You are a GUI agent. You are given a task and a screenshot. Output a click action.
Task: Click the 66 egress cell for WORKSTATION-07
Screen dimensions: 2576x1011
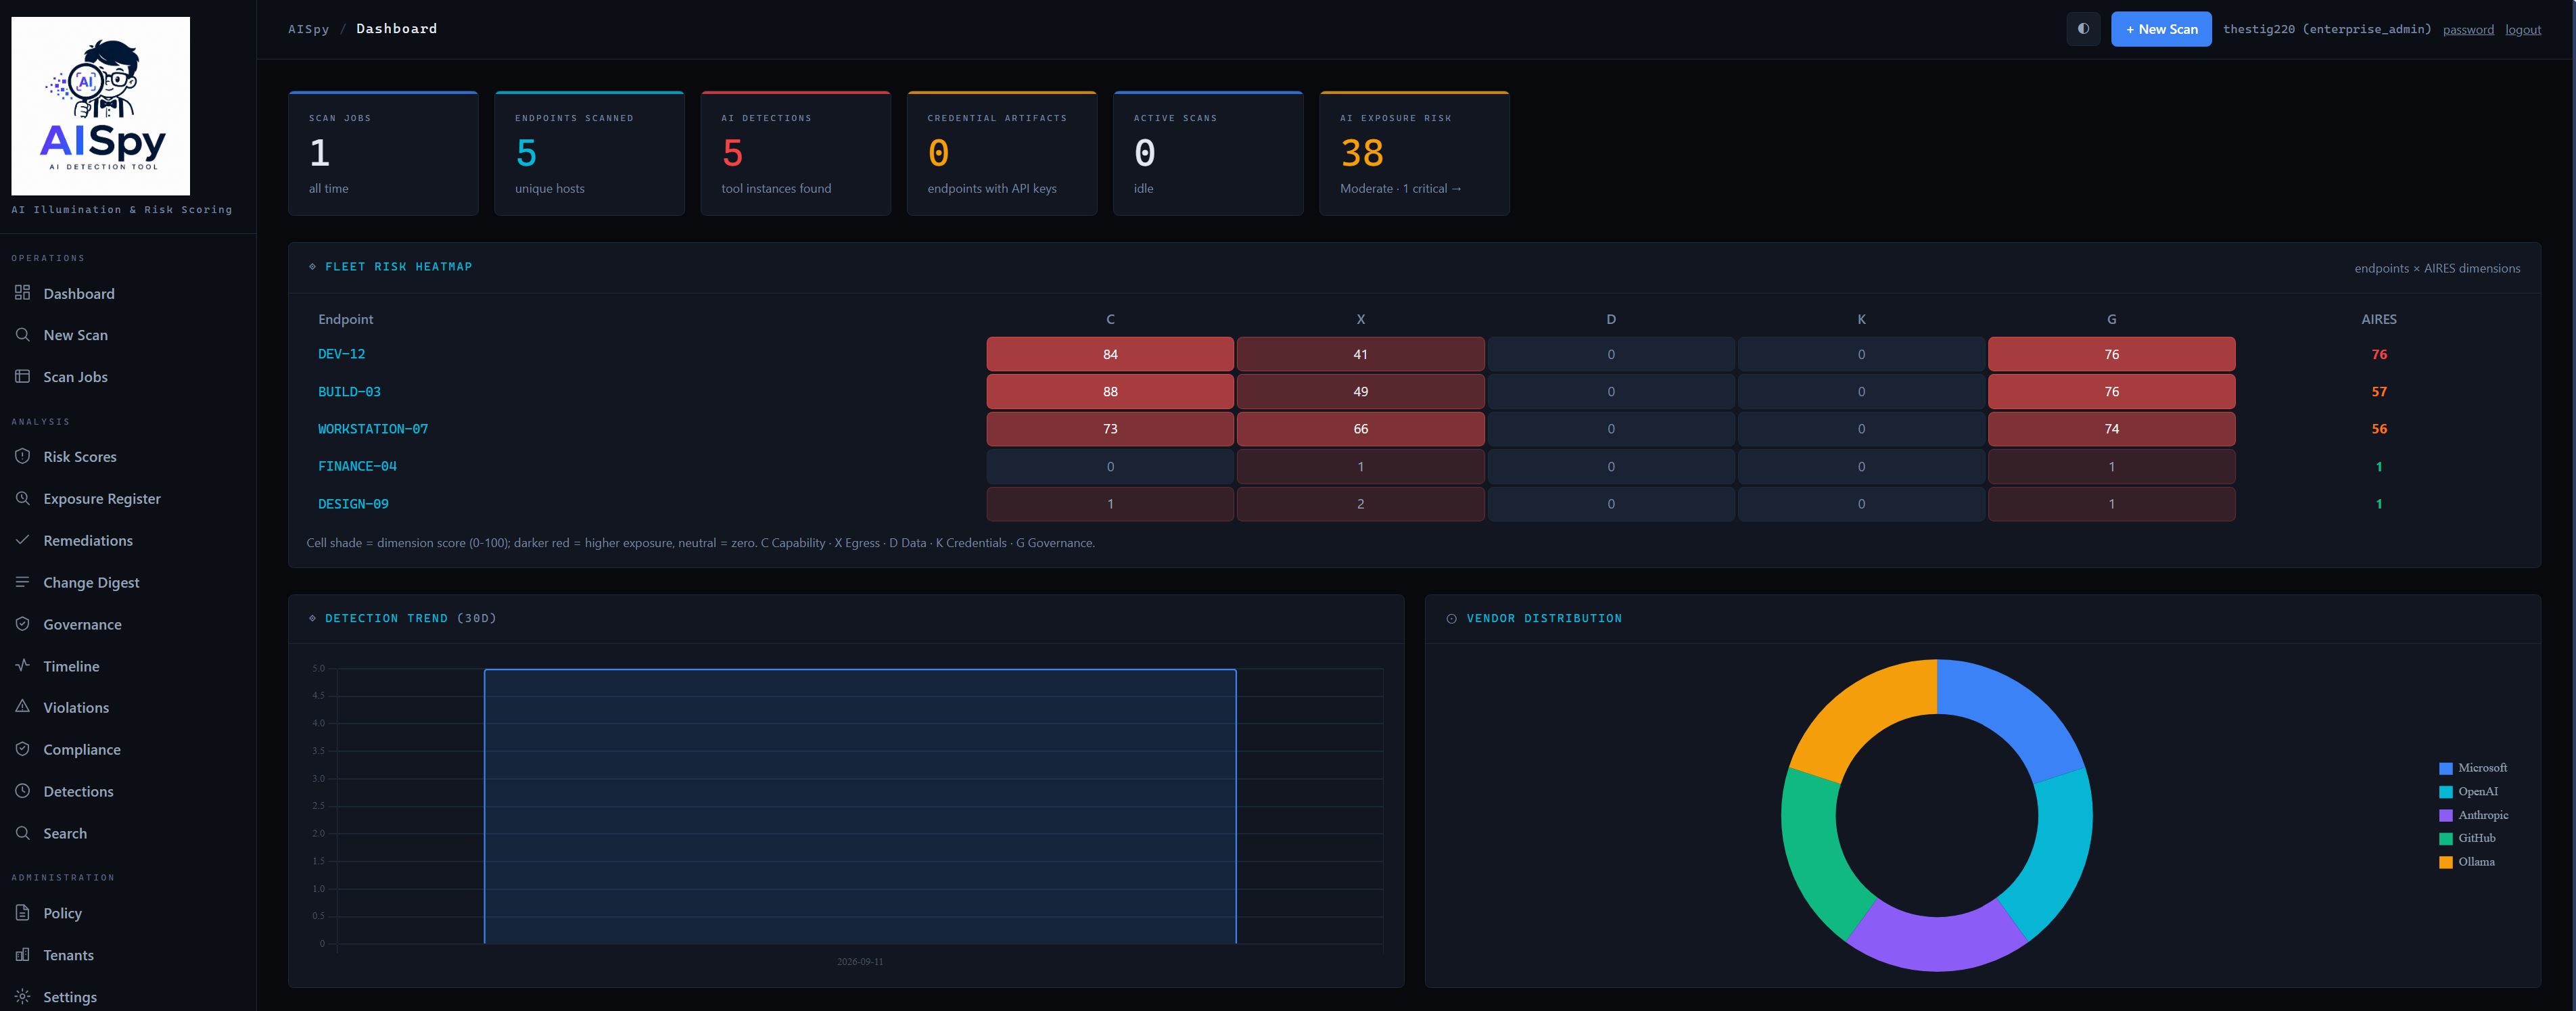(x=1360, y=429)
